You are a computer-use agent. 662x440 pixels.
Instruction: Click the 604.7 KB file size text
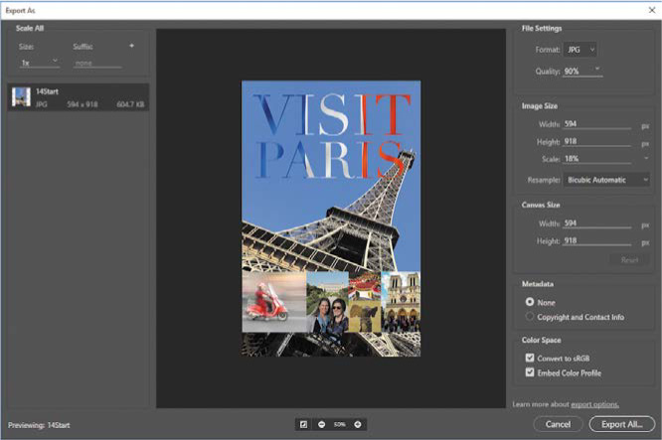[130, 104]
